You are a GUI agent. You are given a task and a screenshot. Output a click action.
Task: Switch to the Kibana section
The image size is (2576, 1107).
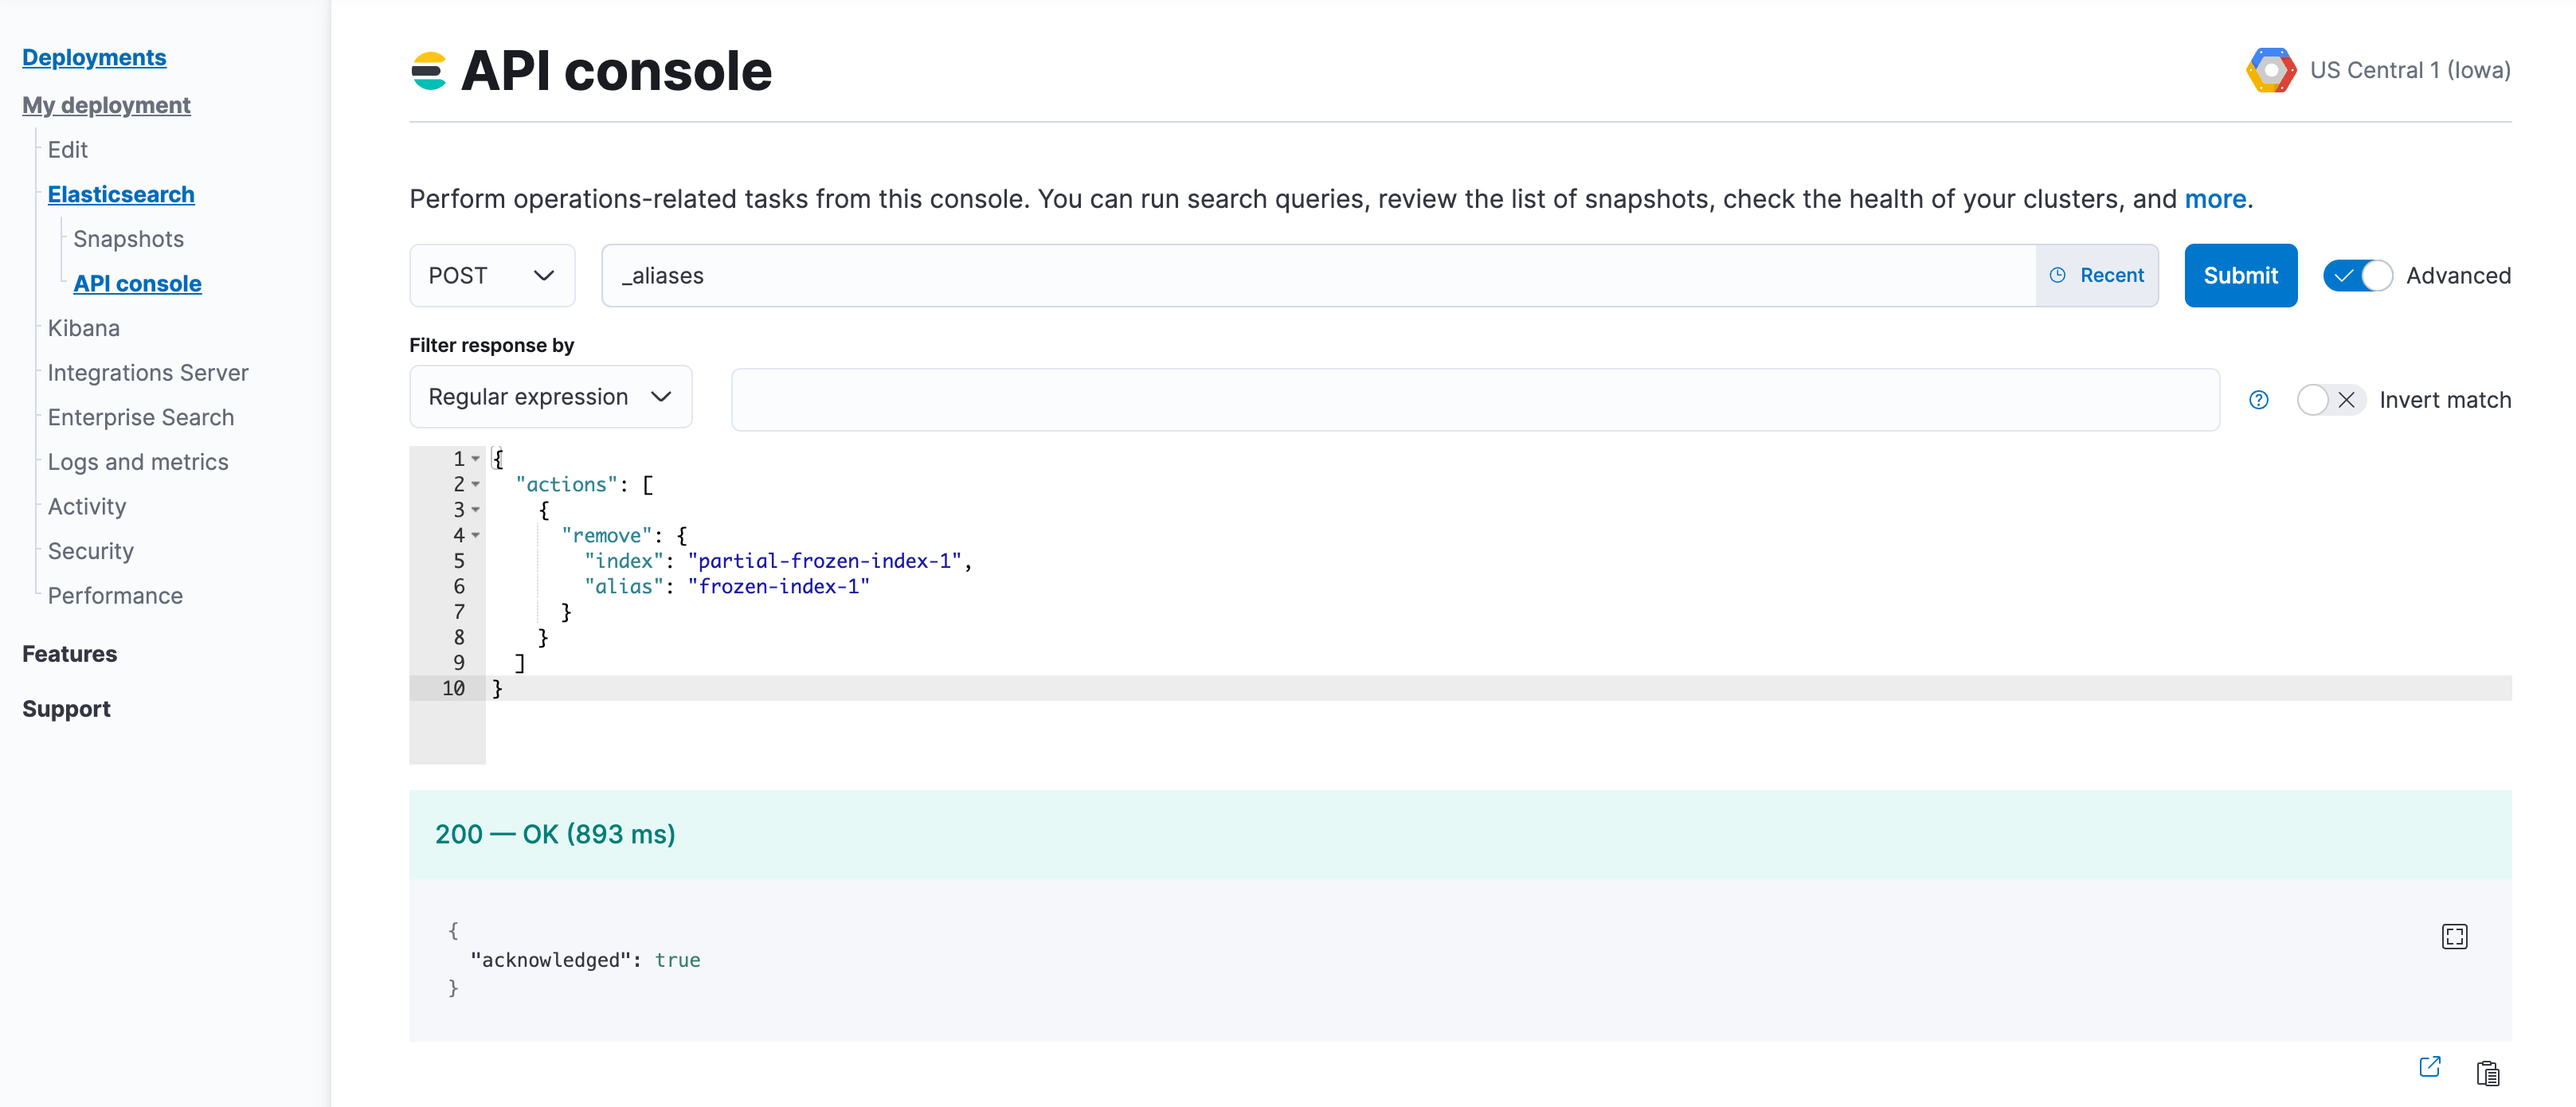[x=83, y=327]
